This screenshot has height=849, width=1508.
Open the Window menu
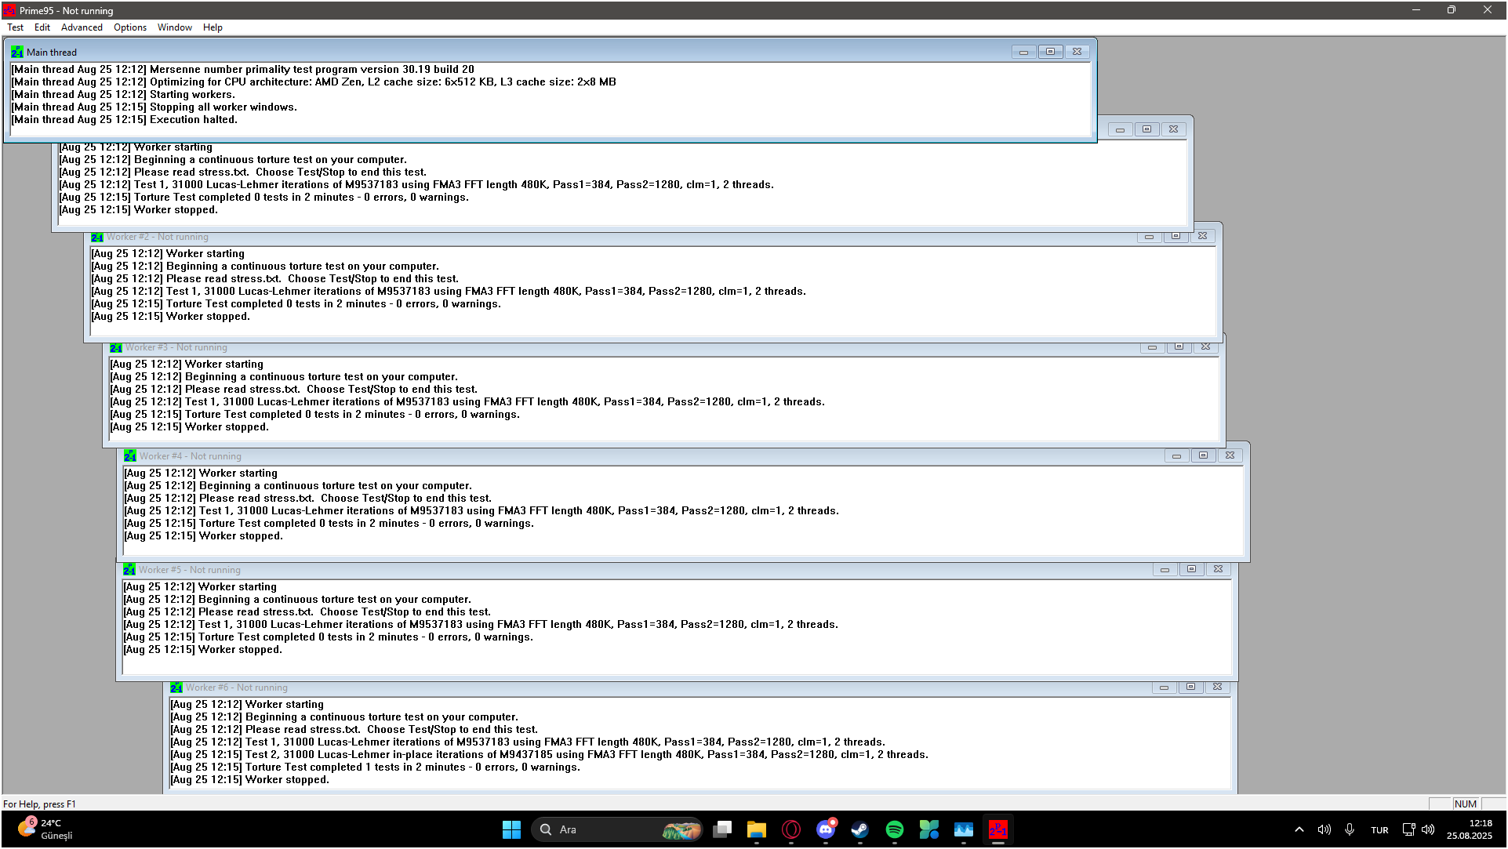(175, 27)
